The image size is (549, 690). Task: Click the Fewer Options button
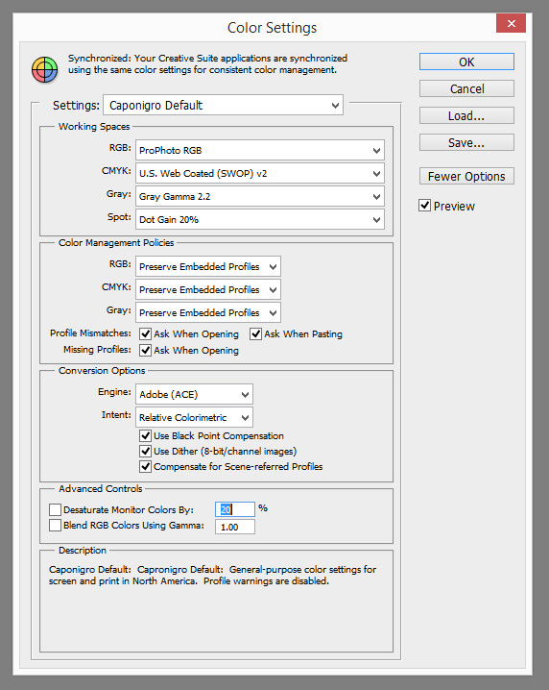point(466,177)
